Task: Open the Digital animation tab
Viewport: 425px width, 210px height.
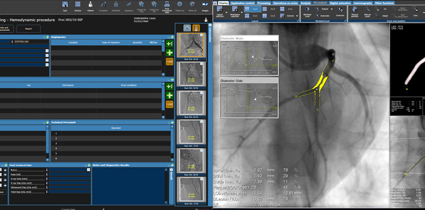Action: 340,3
